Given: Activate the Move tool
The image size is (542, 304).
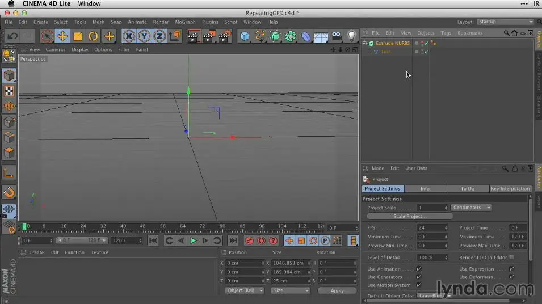Looking at the screenshot, I should coord(62,36).
